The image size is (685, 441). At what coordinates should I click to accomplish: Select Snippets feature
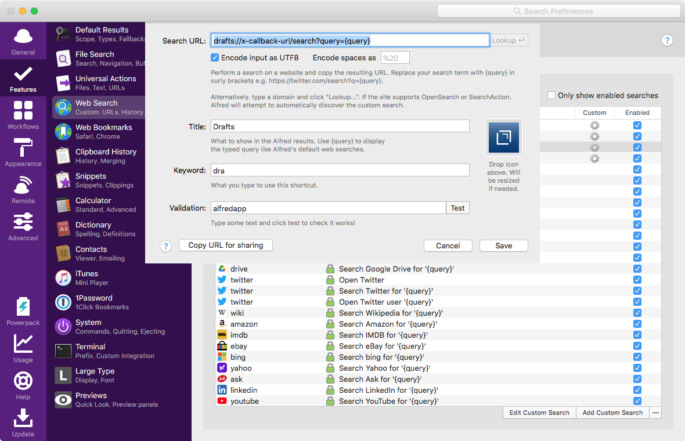click(99, 181)
